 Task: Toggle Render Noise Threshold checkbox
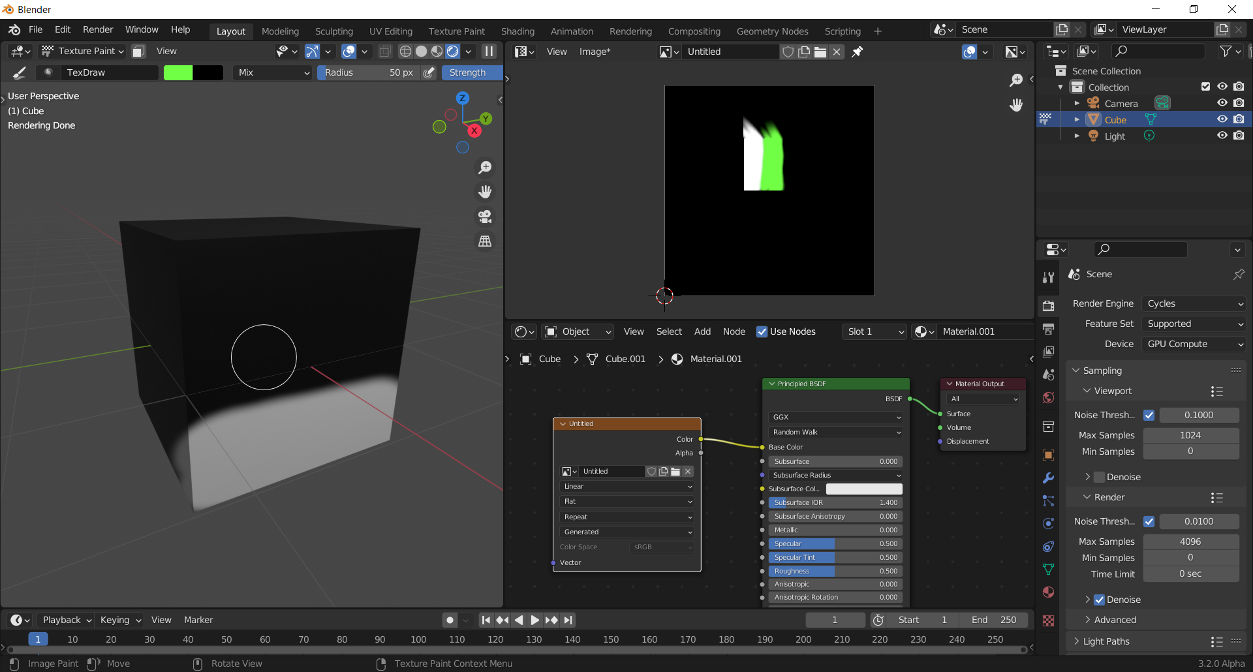1149,521
